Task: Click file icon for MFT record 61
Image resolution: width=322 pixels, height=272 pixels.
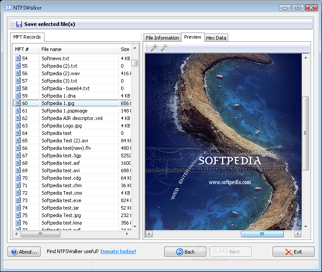Action: (18, 110)
